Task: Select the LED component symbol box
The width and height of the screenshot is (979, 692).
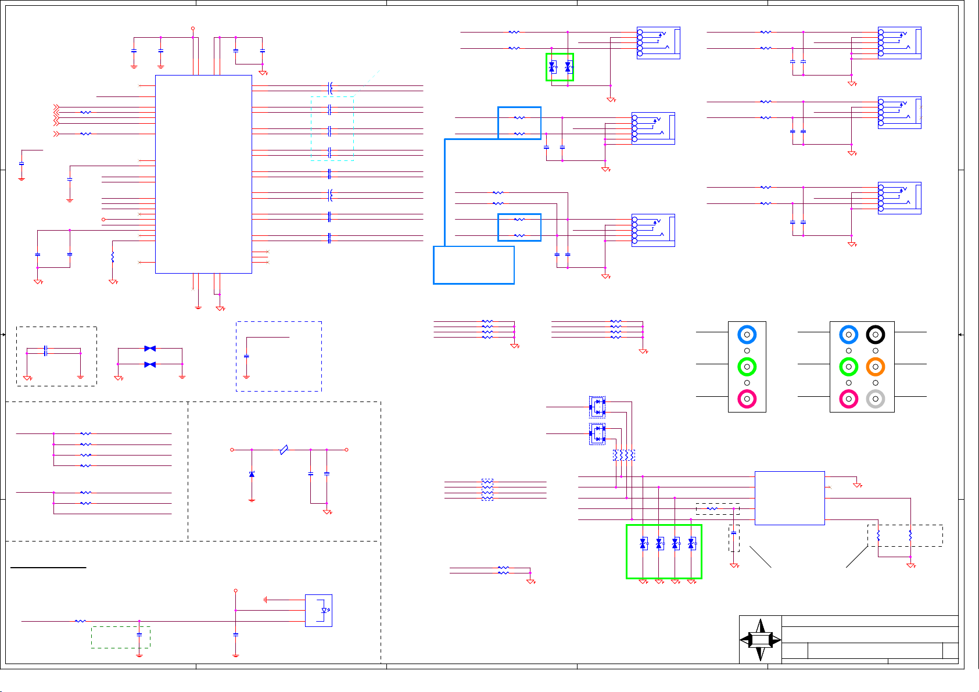Action: [x=318, y=611]
